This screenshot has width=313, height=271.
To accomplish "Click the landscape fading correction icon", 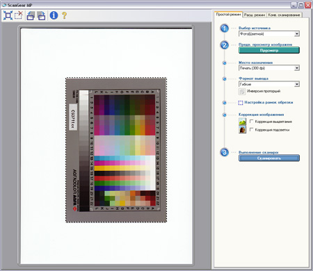I will [x=242, y=122].
